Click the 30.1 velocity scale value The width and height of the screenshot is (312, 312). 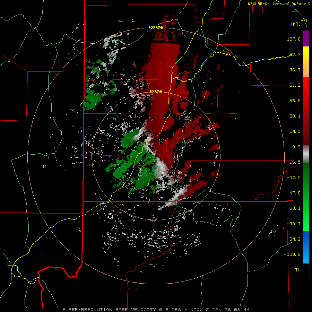click(x=295, y=116)
